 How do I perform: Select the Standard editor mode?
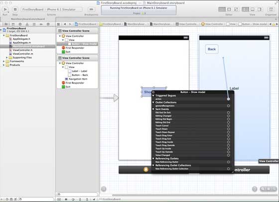tap(222, 9)
